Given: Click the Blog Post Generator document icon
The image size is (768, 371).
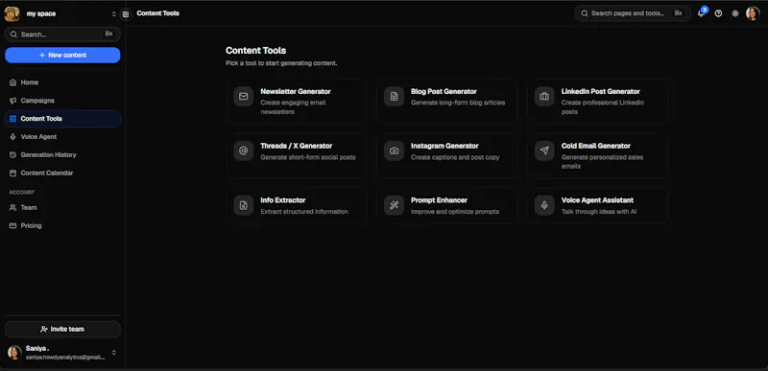Looking at the screenshot, I should [394, 96].
